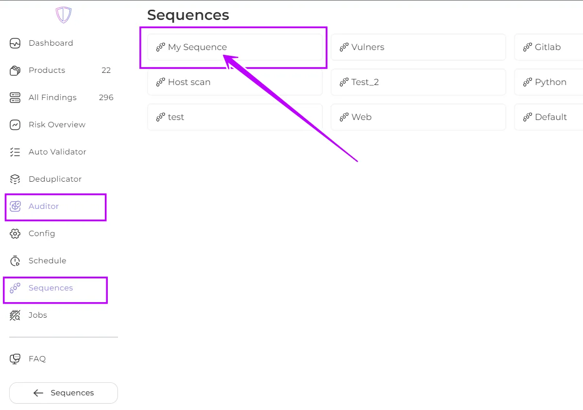Open the My Sequence card
Viewport: 583px width, 410px height.
234,47
